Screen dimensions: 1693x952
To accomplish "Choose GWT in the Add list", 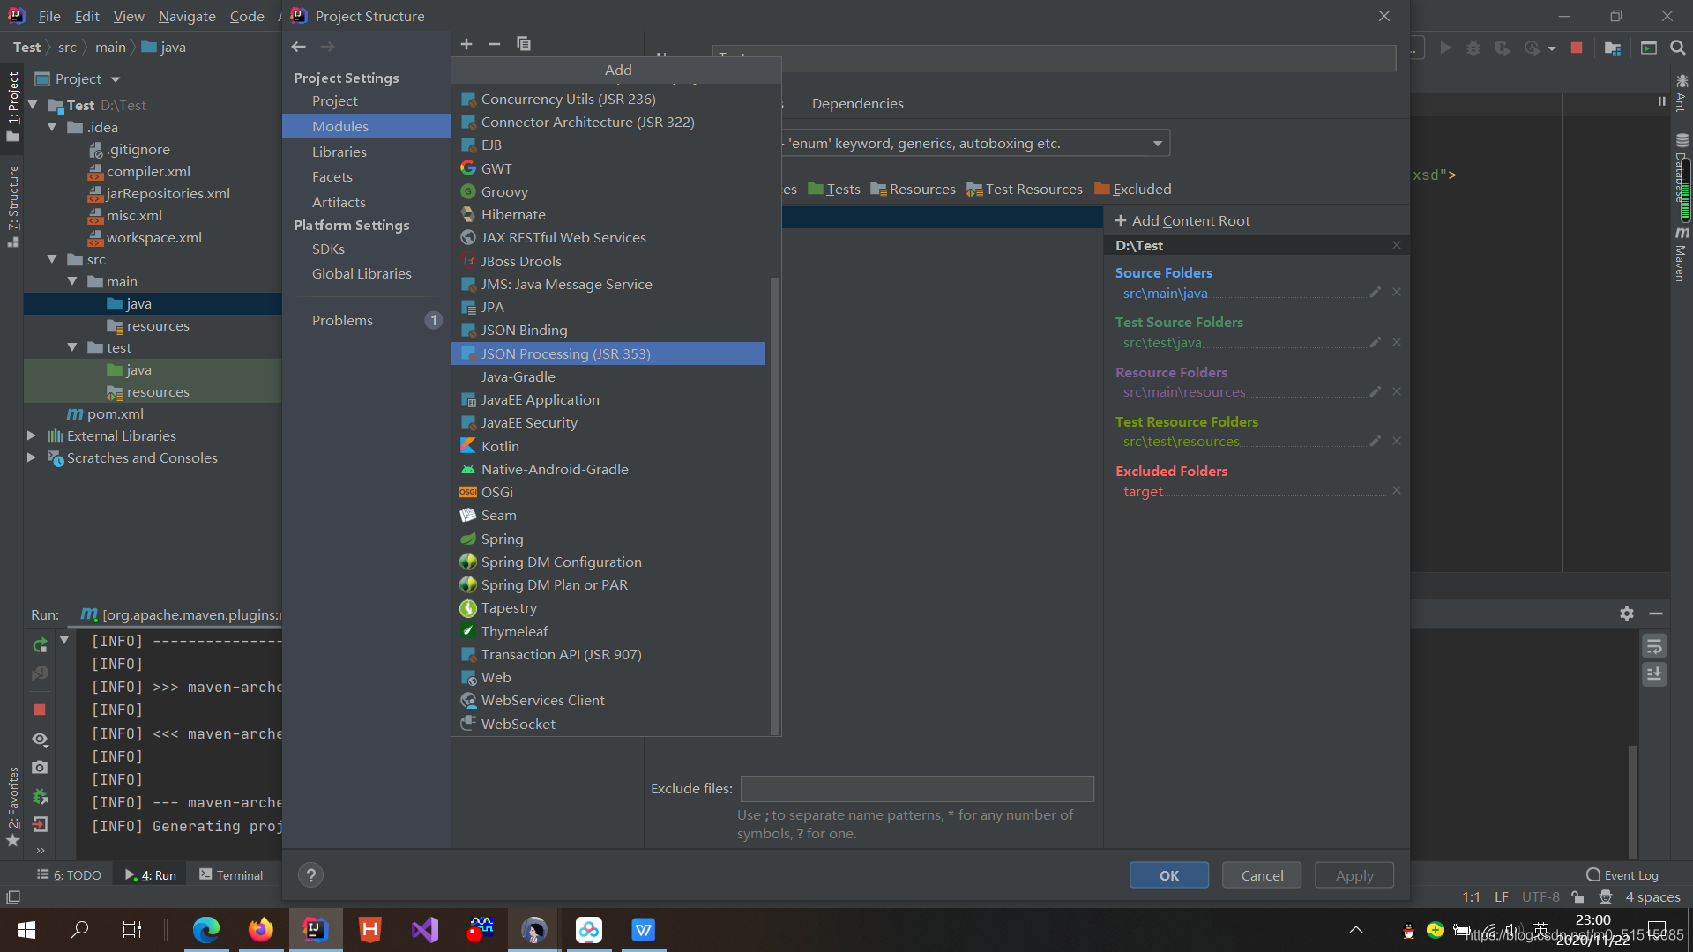I will 608,168.
